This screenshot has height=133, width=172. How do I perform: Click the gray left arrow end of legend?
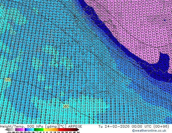tap(6, 129)
